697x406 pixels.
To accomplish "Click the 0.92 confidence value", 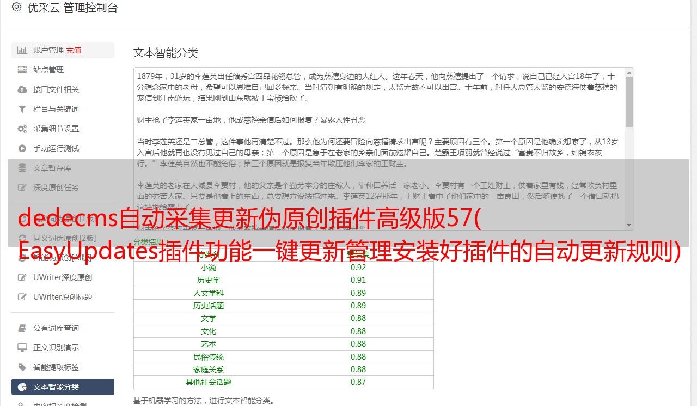I will tap(358, 268).
